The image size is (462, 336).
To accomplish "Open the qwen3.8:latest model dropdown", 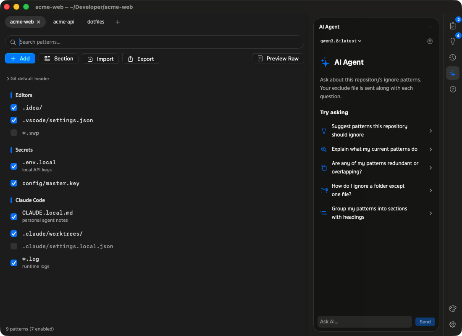I will [x=341, y=41].
